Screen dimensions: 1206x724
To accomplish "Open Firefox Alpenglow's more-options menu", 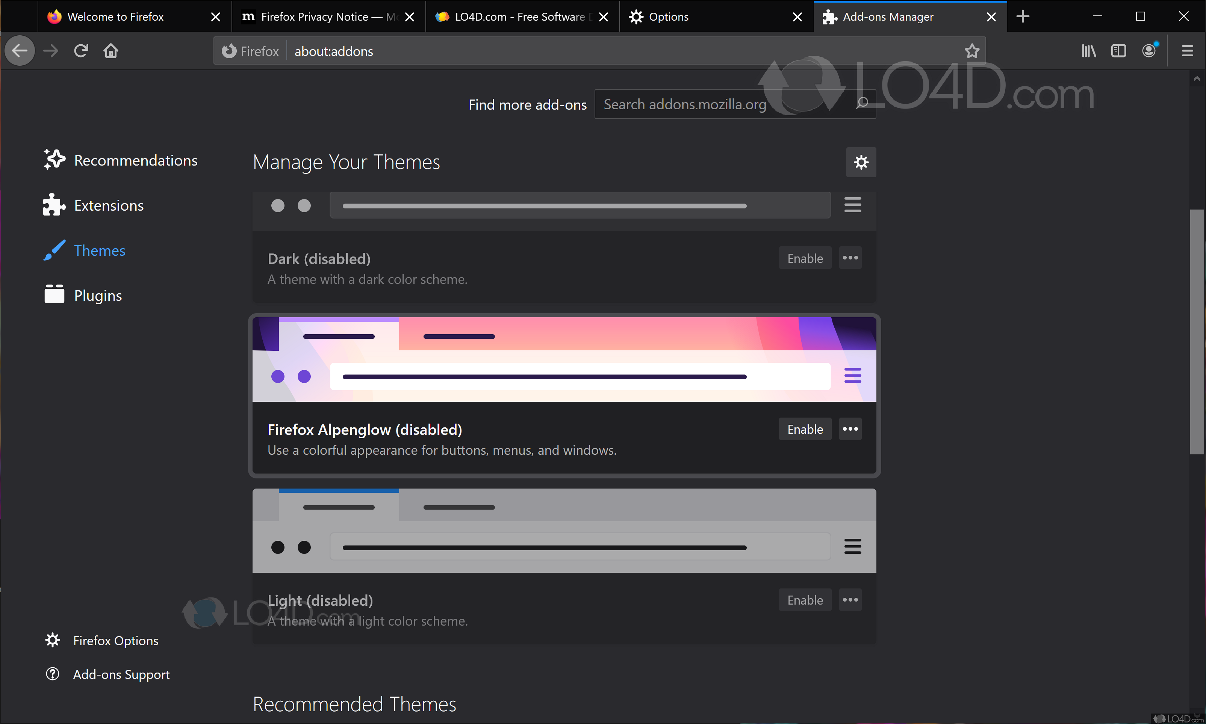I will pos(850,429).
